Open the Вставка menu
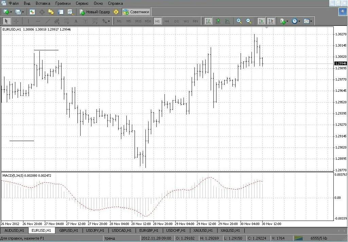Screen dimensions: 348x242 pyautogui.click(x=43, y=3)
